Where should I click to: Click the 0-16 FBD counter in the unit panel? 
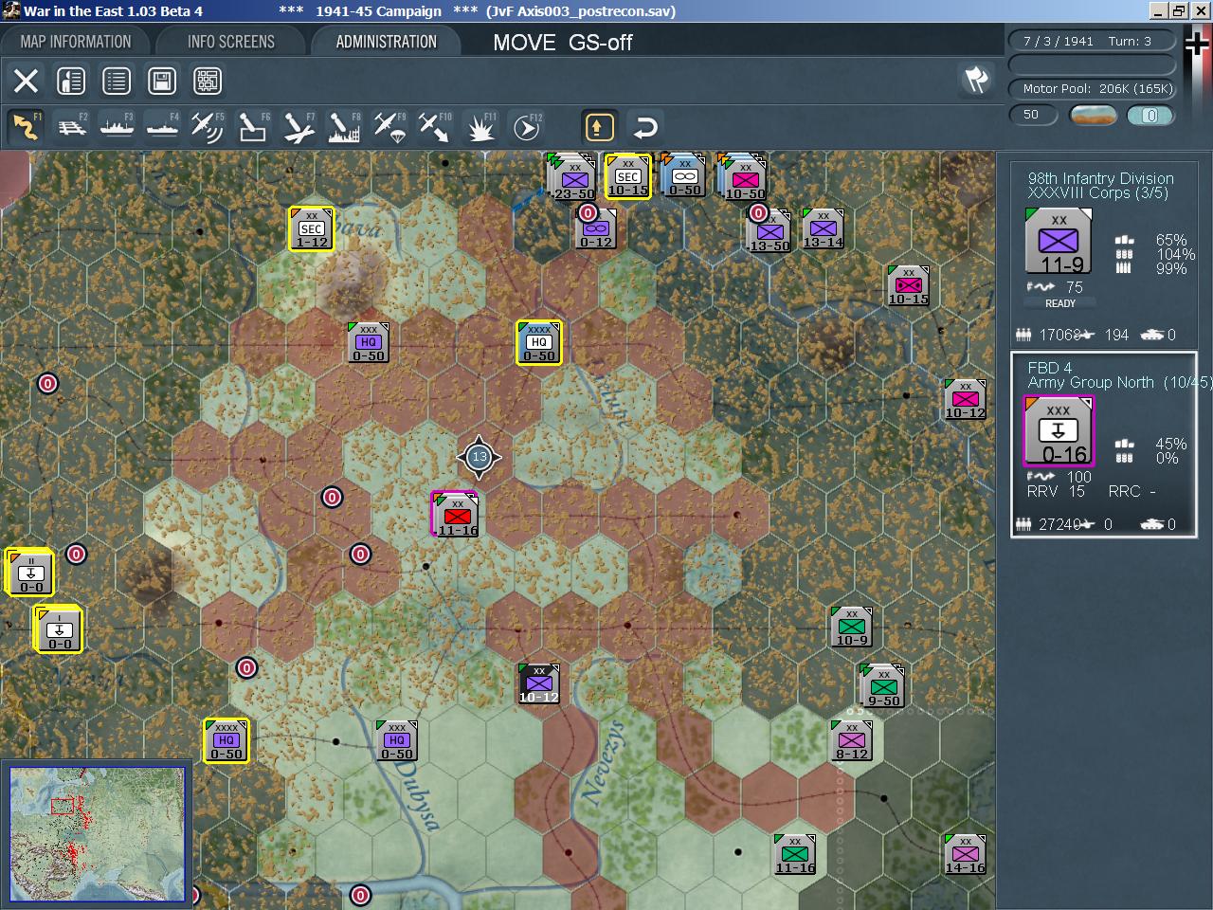[x=1059, y=432]
